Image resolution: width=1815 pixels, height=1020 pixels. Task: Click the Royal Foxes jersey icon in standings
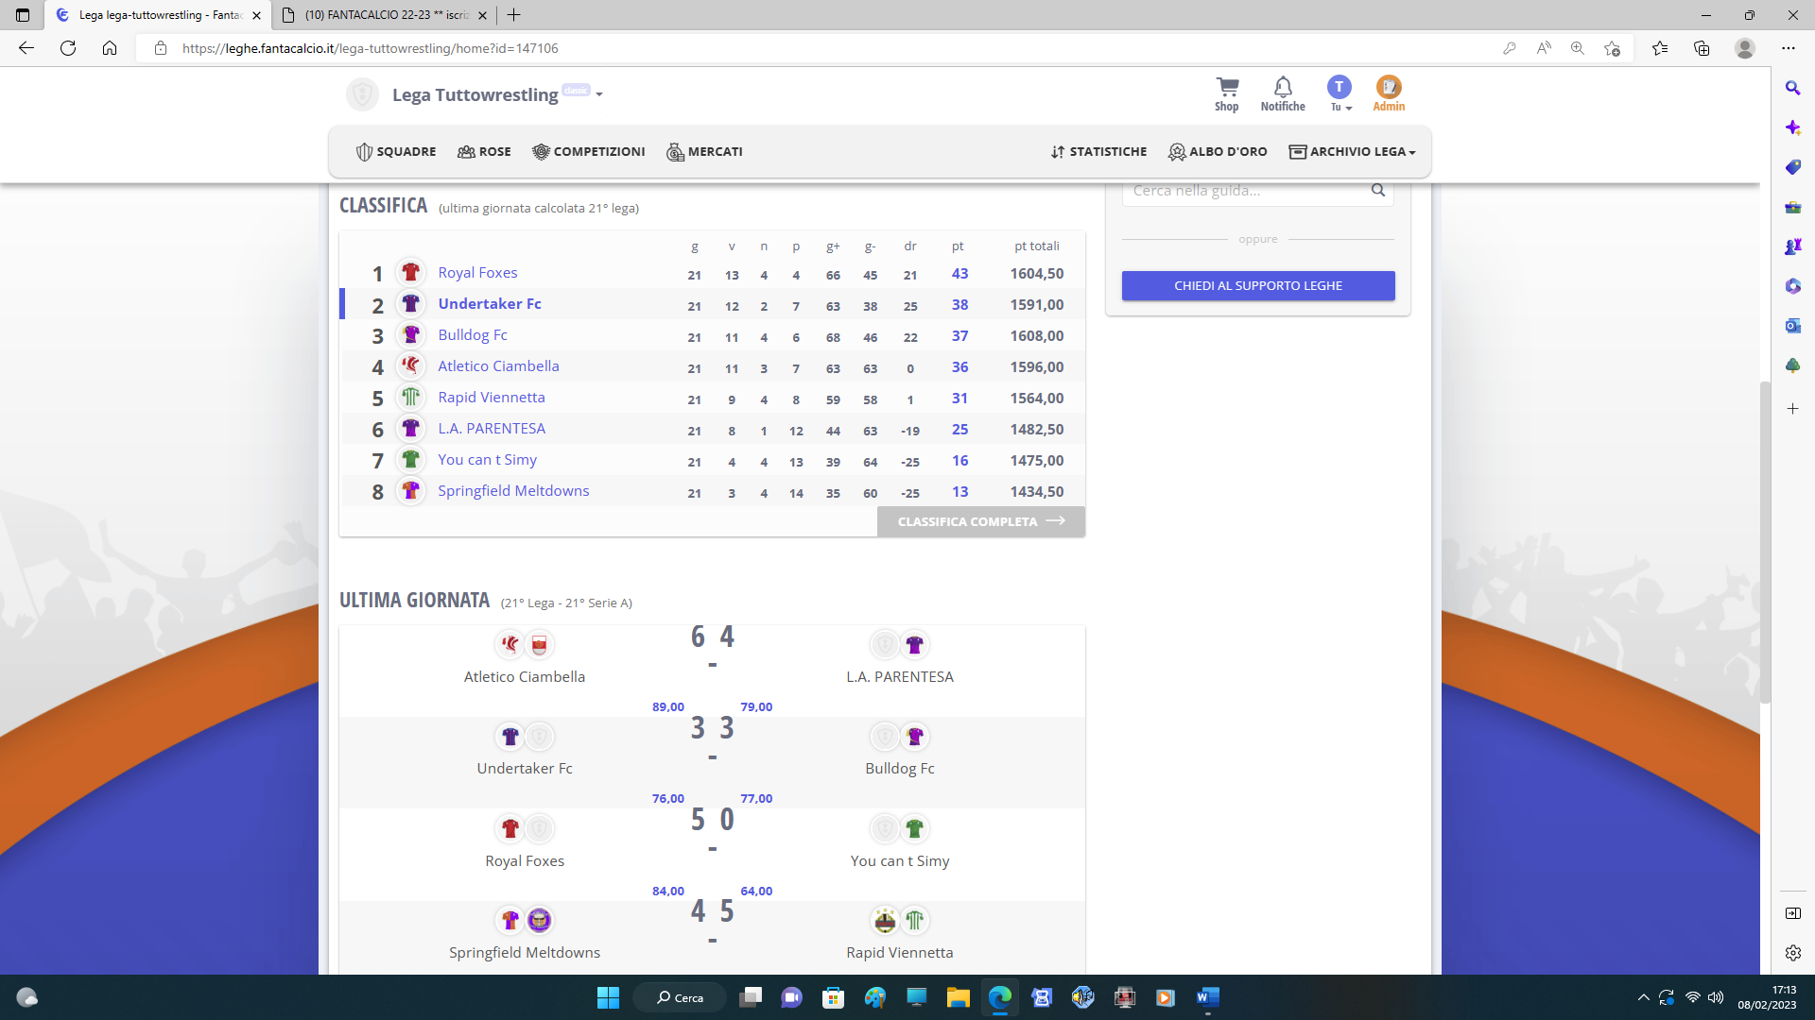click(410, 273)
